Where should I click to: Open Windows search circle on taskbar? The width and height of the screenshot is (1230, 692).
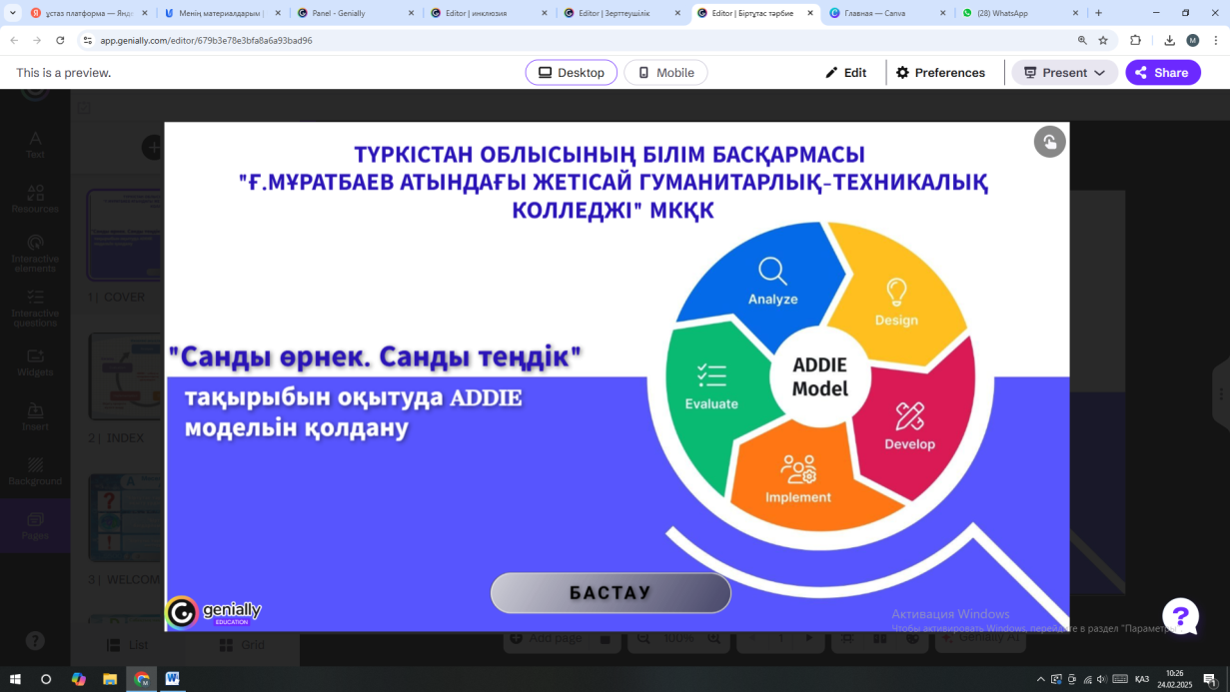(46, 679)
